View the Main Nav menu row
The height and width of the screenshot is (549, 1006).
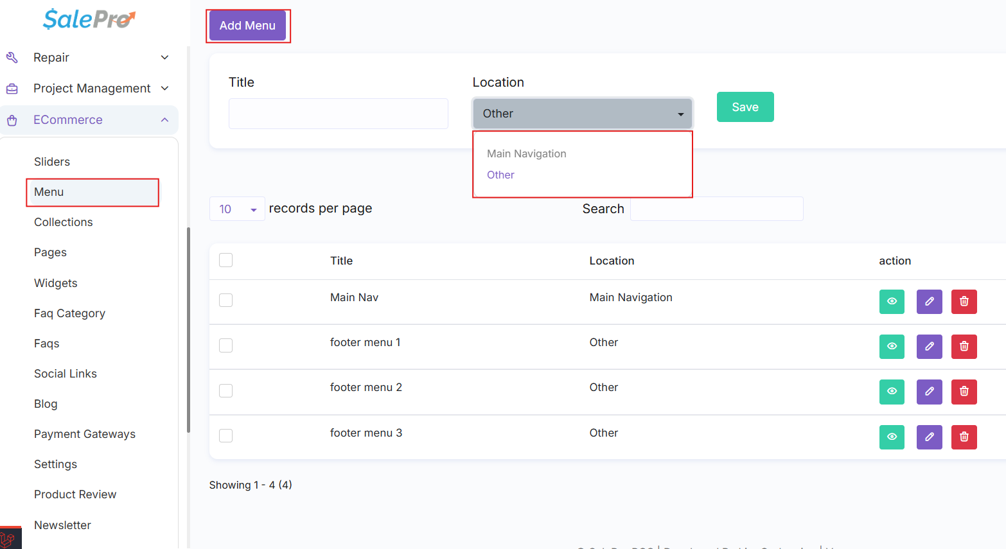(892, 302)
